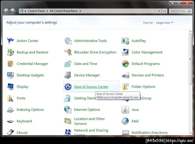Screen dimensions: 195x144
Task: Open the Device Manager icon
Action: click(x=68, y=75)
